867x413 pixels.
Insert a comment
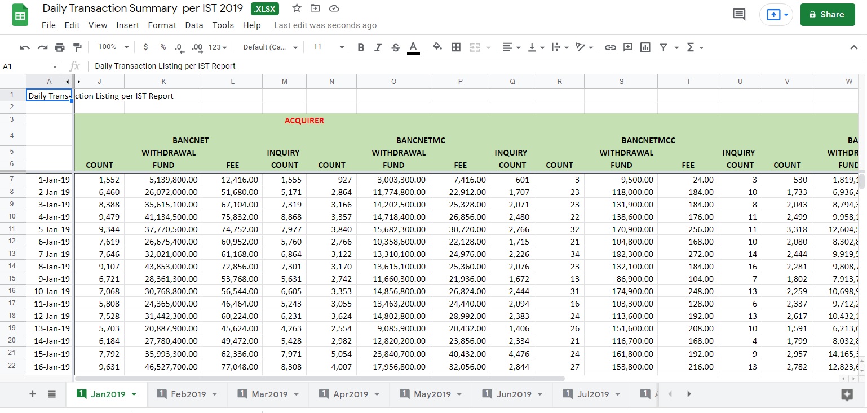pos(627,47)
